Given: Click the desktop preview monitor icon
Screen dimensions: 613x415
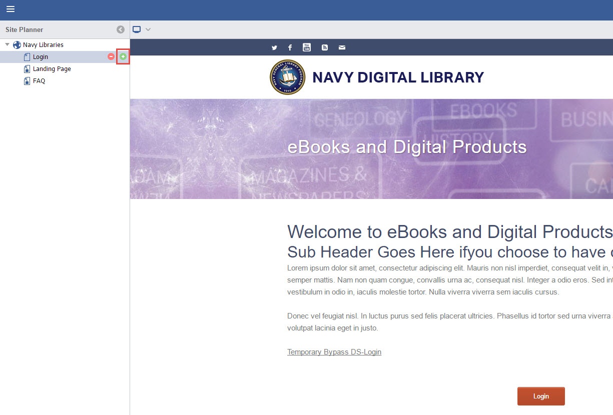Looking at the screenshot, I should tap(137, 29).
